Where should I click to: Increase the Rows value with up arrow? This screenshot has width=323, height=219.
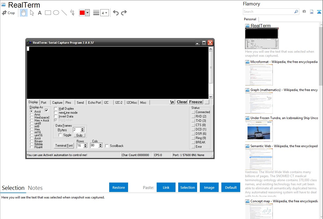(85, 144)
